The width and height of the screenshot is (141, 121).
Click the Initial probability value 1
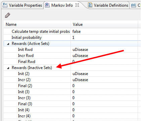73,38
